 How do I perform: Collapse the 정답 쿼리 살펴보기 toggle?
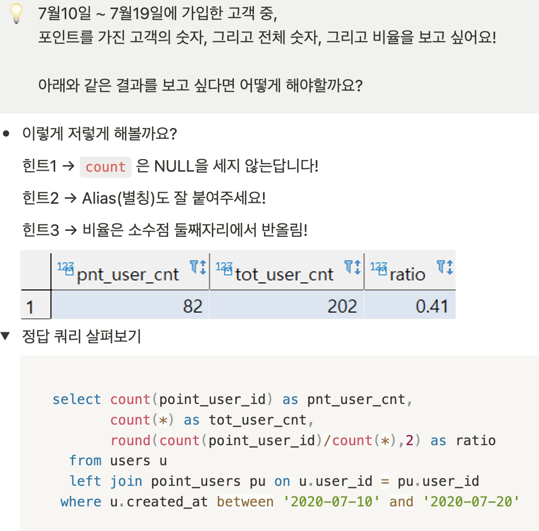click(5, 336)
